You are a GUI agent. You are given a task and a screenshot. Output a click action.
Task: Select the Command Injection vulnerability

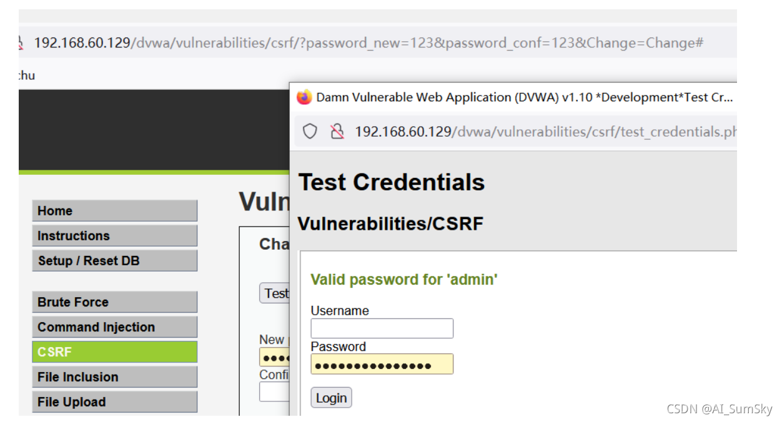pos(115,327)
